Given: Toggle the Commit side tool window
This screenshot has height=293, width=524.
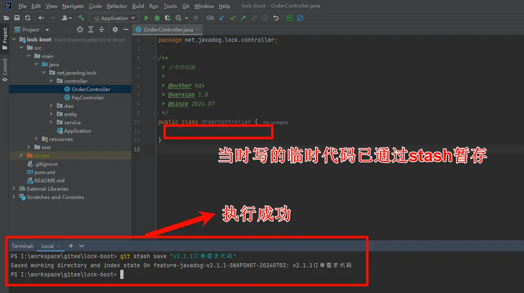Looking at the screenshot, I should click(x=5, y=70).
